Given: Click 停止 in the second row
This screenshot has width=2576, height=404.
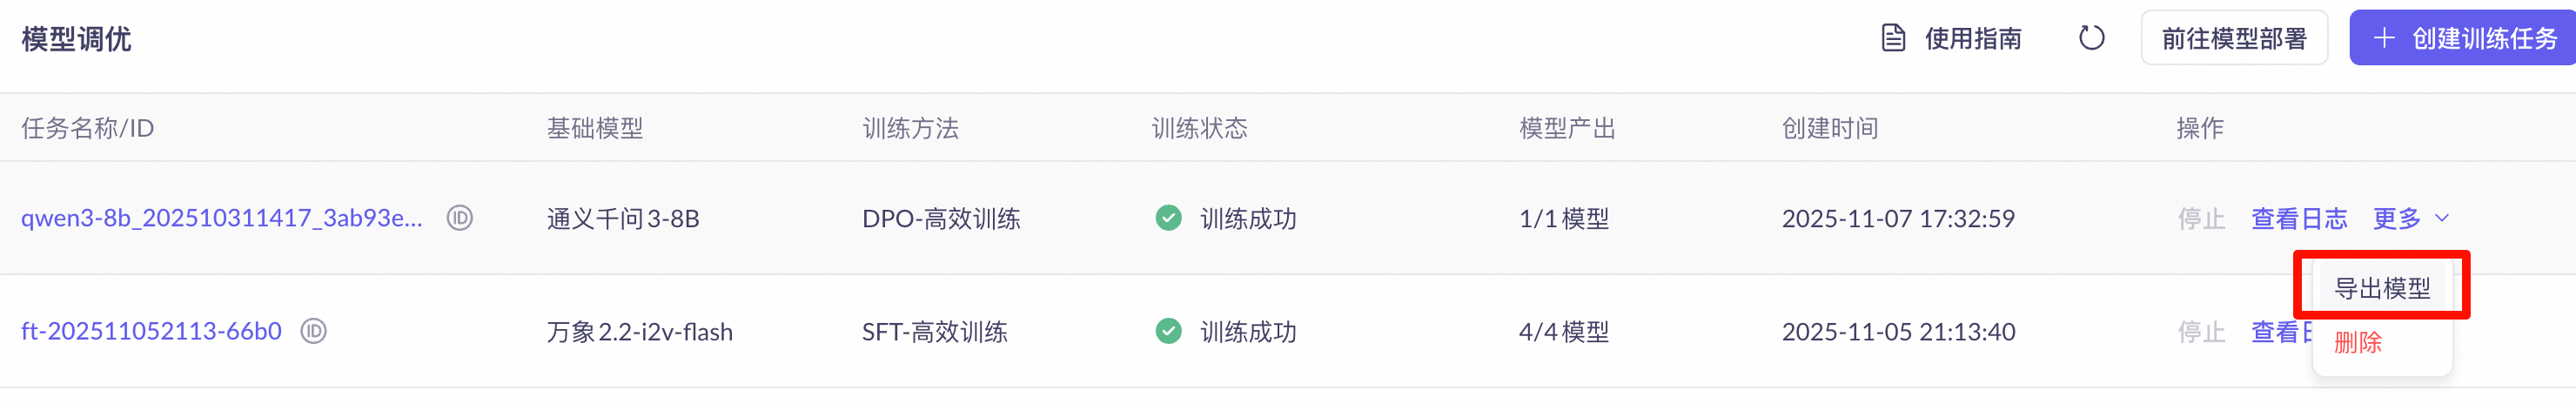Looking at the screenshot, I should click(x=2201, y=331).
